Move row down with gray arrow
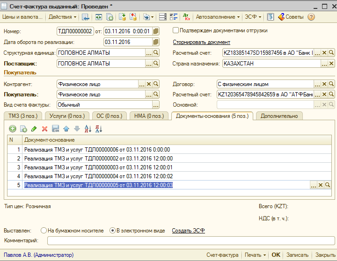The image size is (337, 261). click(77, 129)
